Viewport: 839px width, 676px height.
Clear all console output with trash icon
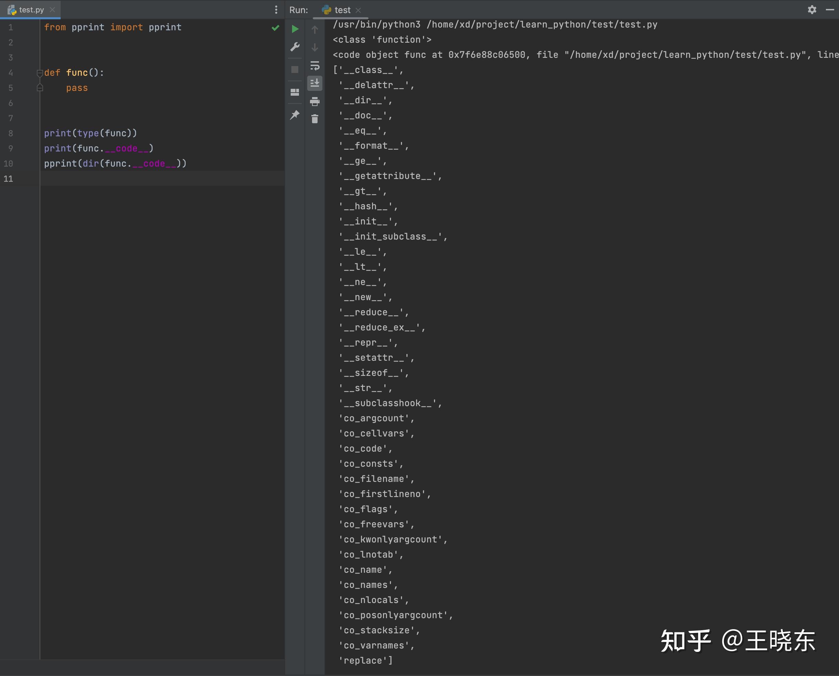coord(315,119)
